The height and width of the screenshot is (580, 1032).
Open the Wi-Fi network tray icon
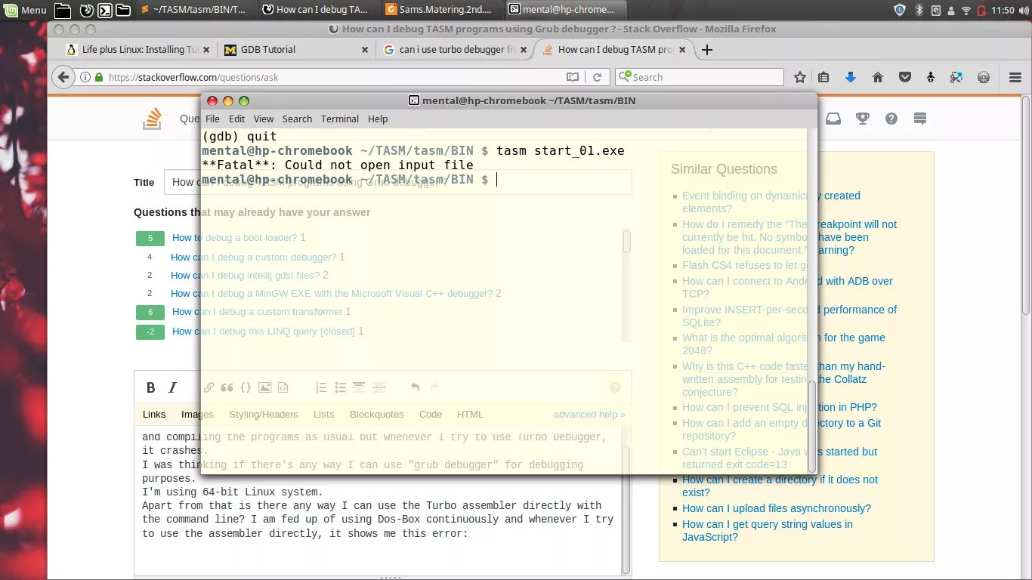tap(966, 11)
